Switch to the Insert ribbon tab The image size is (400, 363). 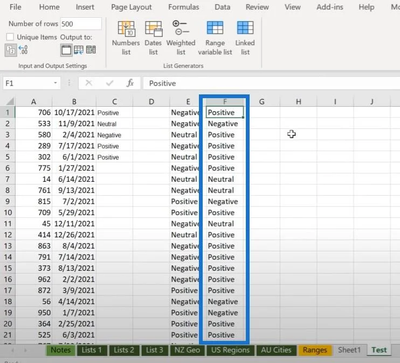point(85,7)
